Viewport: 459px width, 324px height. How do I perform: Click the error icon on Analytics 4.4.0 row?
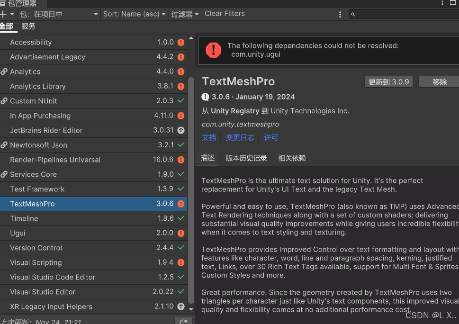click(x=181, y=72)
